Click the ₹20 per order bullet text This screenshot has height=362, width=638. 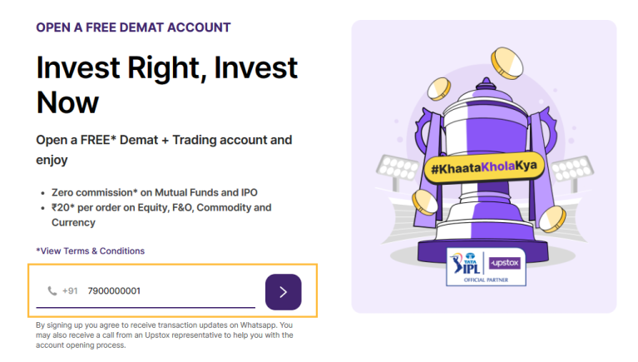(x=161, y=215)
